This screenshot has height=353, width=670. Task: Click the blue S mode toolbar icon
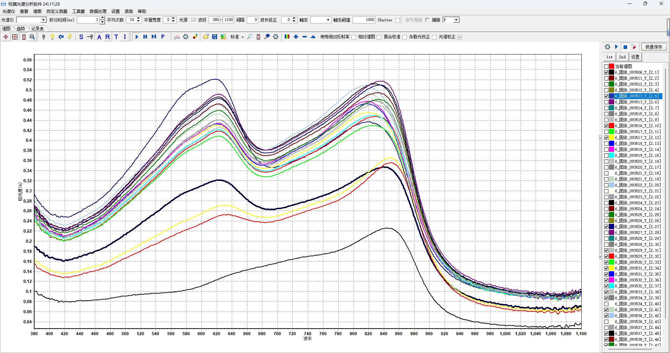pyautogui.click(x=81, y=37)
